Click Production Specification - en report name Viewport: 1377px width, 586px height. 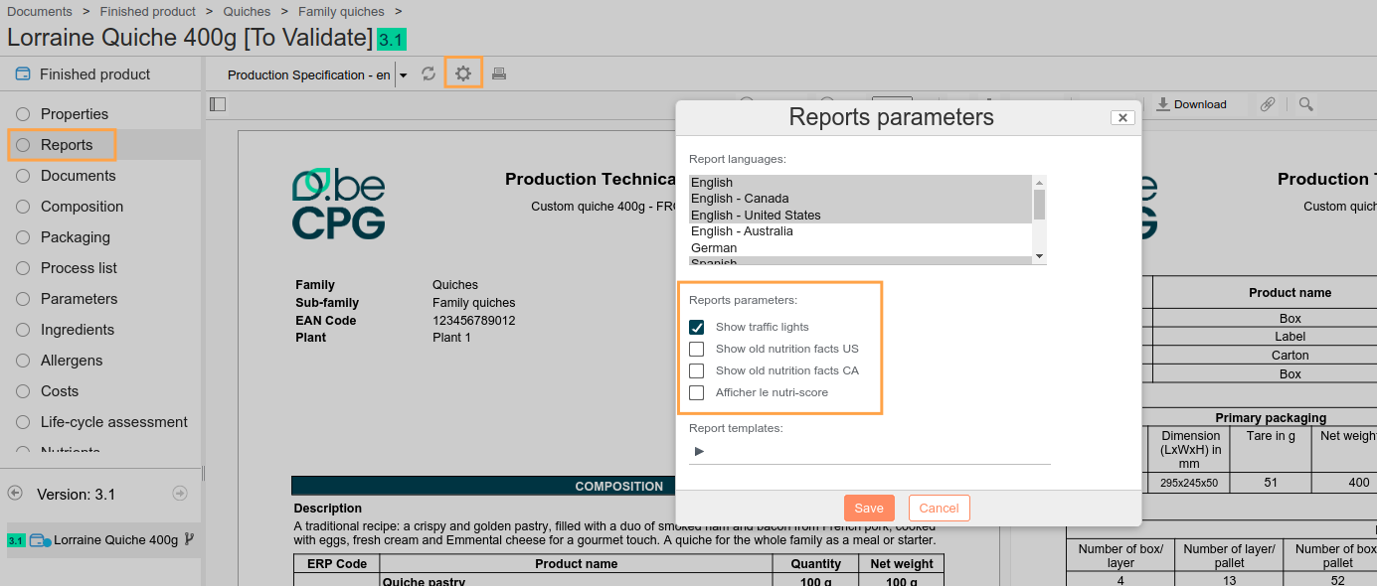coord(309,75)
